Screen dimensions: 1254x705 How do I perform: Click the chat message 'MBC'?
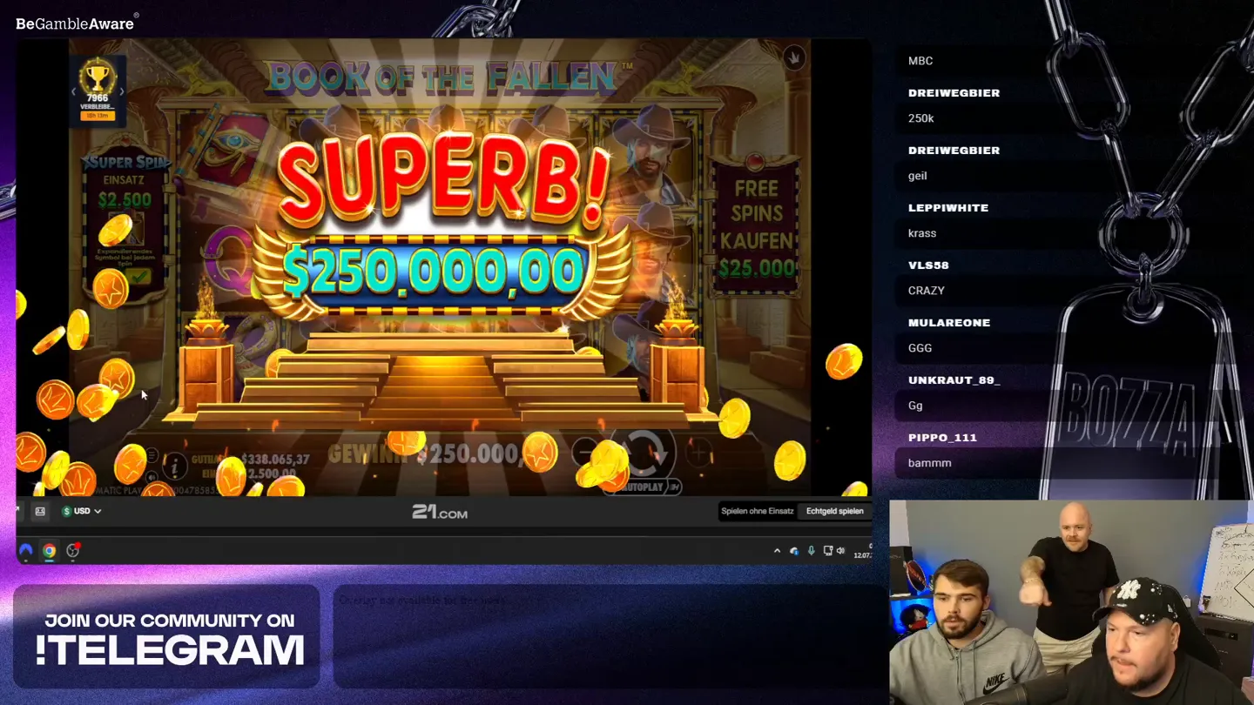920,61
